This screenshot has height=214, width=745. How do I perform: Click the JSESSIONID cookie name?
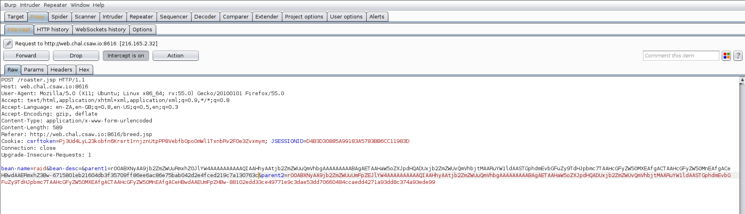(287, 141)
